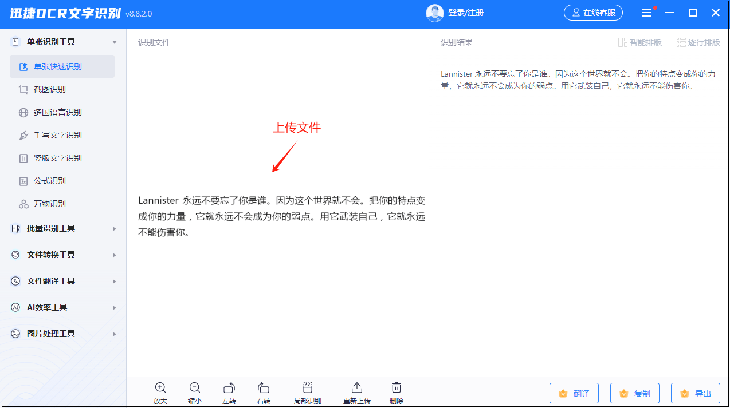This screenshot has height=408, width=730.
Task: Click 重新上传 re-upload icon
Action: (357, 387)
